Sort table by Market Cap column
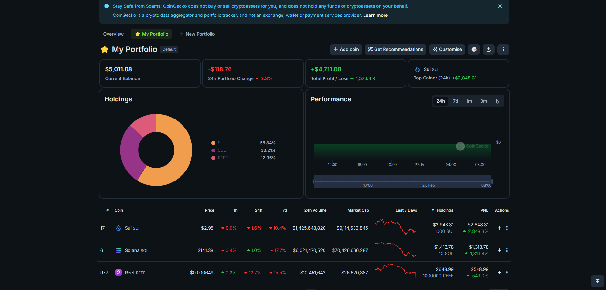The image size is (606, 290). click(x=358, y=210)
